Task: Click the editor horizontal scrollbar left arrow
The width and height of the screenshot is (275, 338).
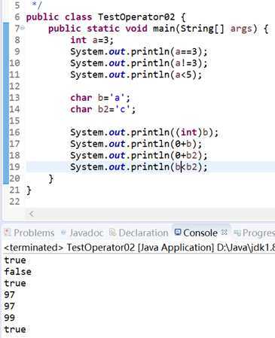Action: (x=32, y=214)
